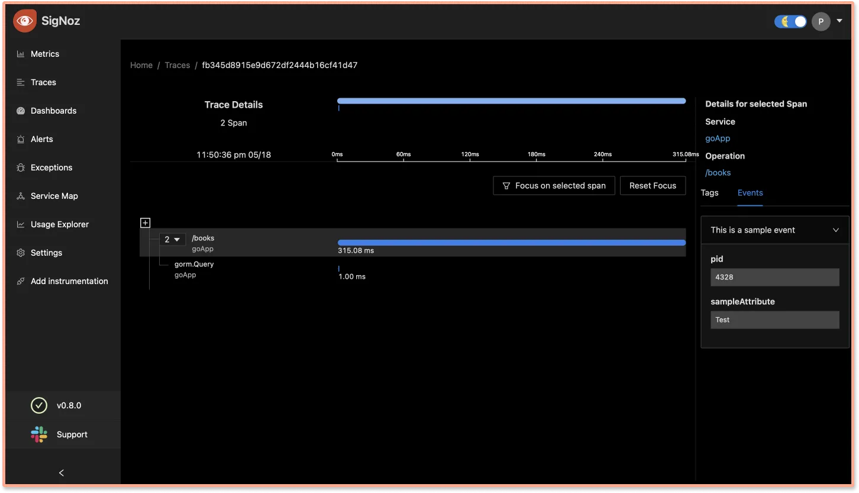Image resolution: width=859 pixels, height=493 pixels.
Task: Click the overview trace bar at top
Action: tap(512, 101)
